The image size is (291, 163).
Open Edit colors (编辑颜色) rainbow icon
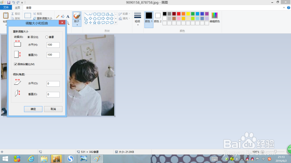214,15
